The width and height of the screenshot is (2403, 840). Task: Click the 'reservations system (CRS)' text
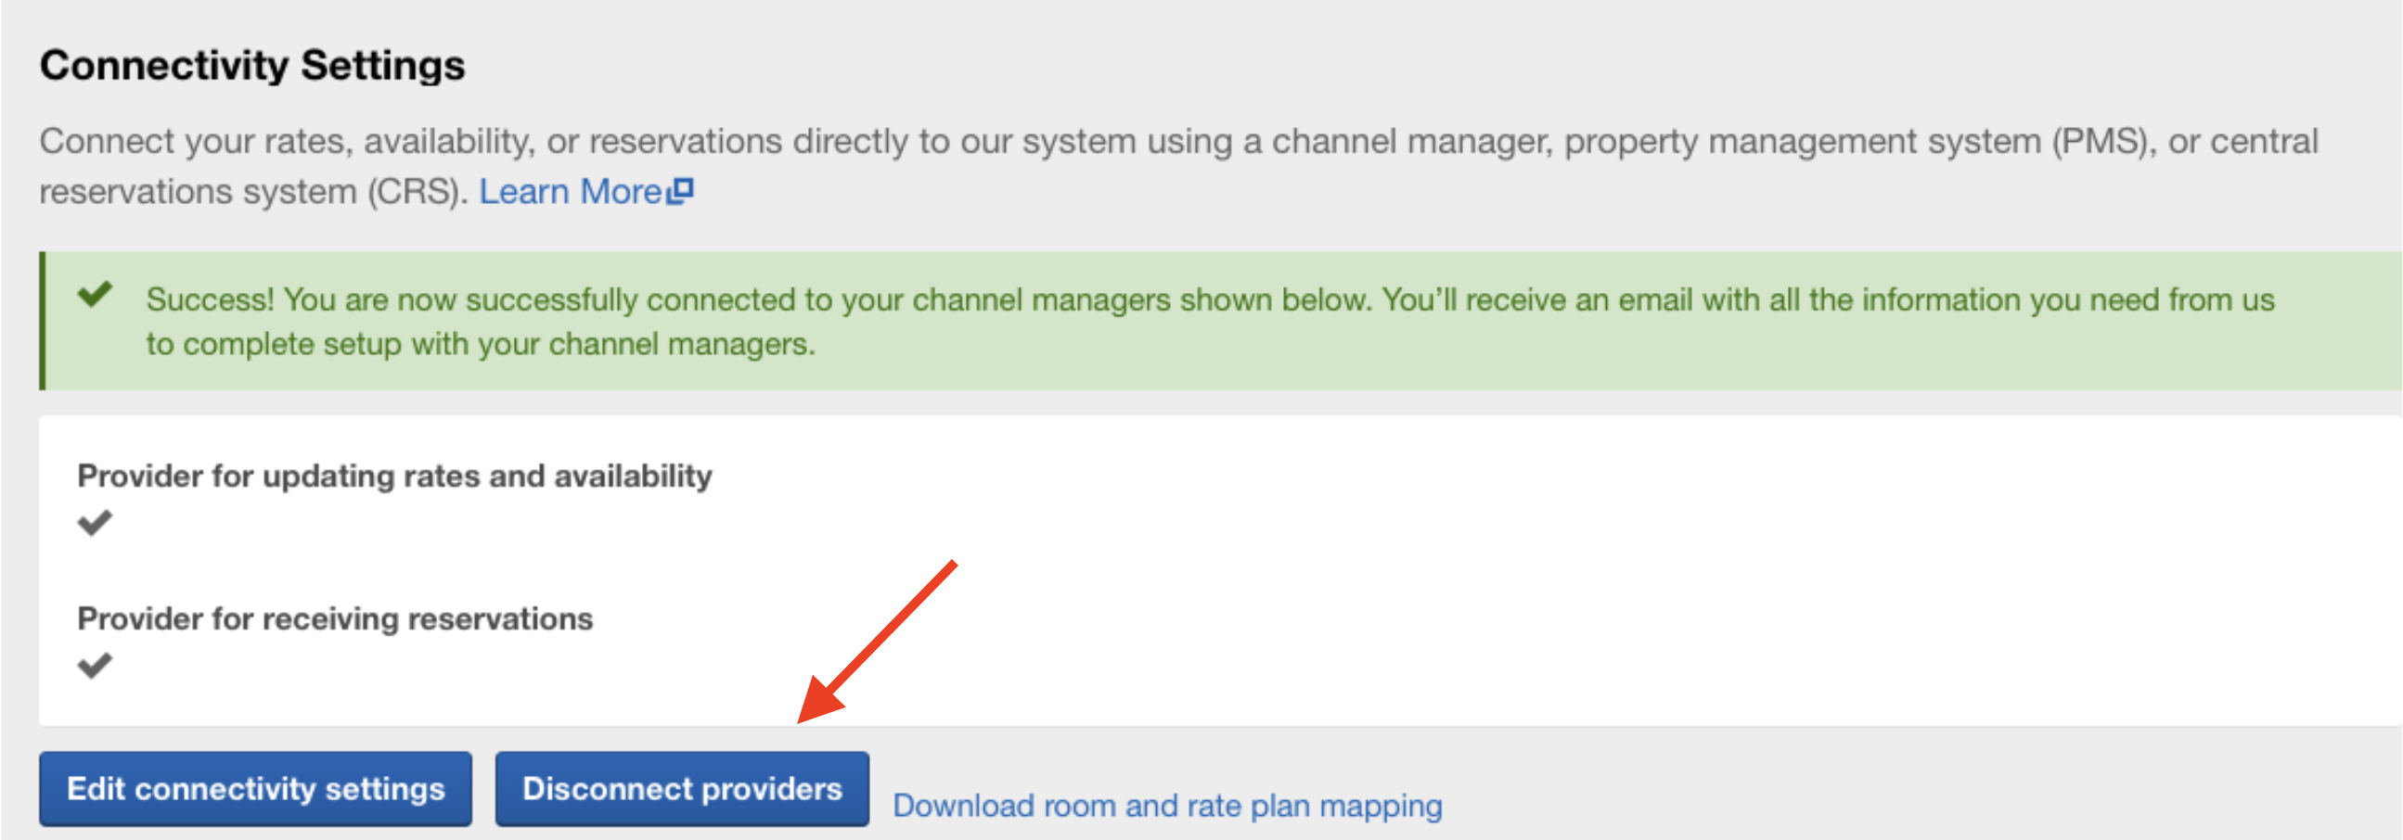251,192
